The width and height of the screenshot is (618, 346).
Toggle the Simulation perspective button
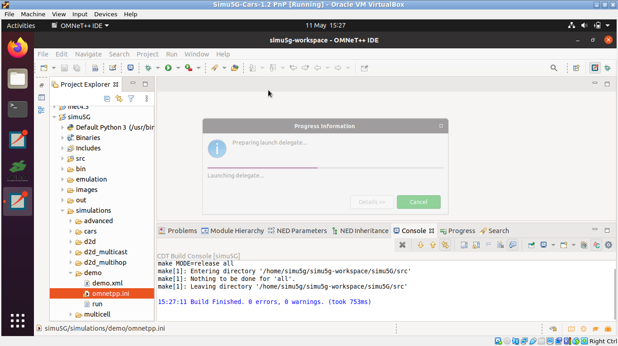tap(595, 68)
